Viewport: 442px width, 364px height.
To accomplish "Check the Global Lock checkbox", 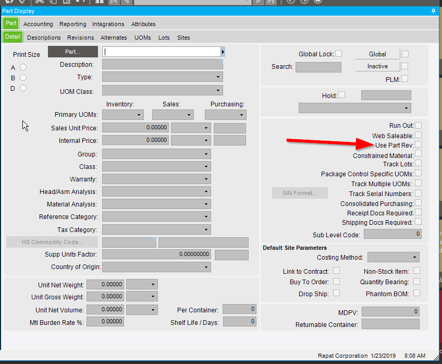I will tap(339, 54).
